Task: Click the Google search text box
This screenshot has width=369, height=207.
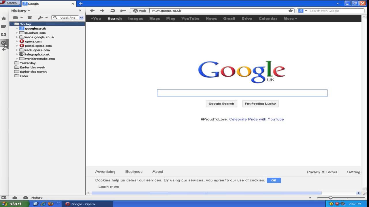Action: 242,93
